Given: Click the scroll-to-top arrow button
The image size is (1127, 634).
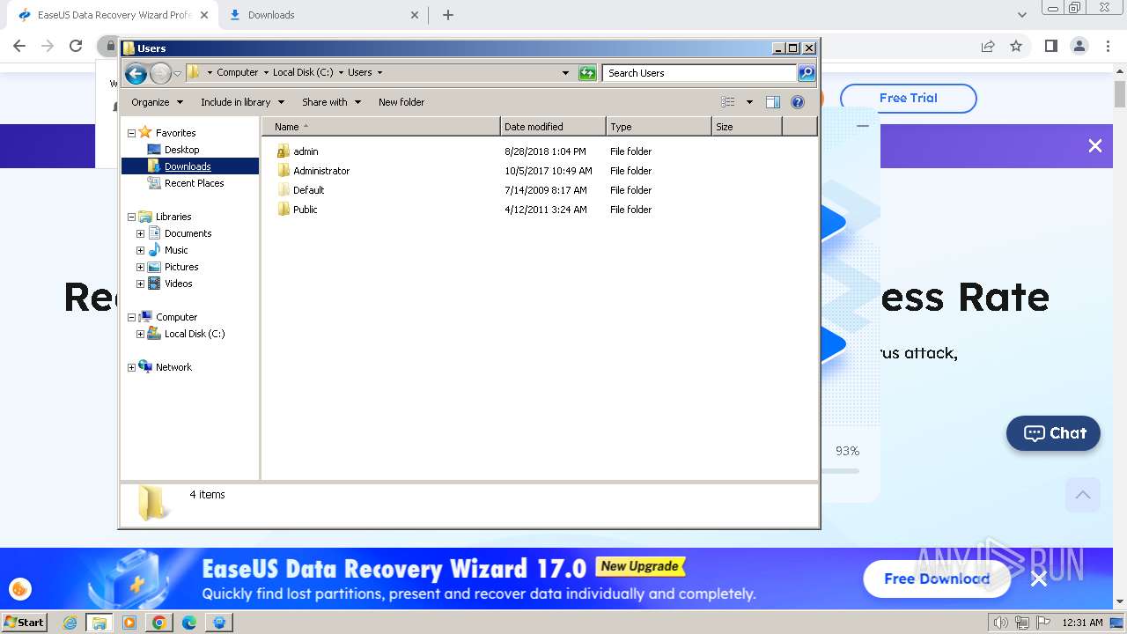Looking at the screenshot, I should point(1083,495).
